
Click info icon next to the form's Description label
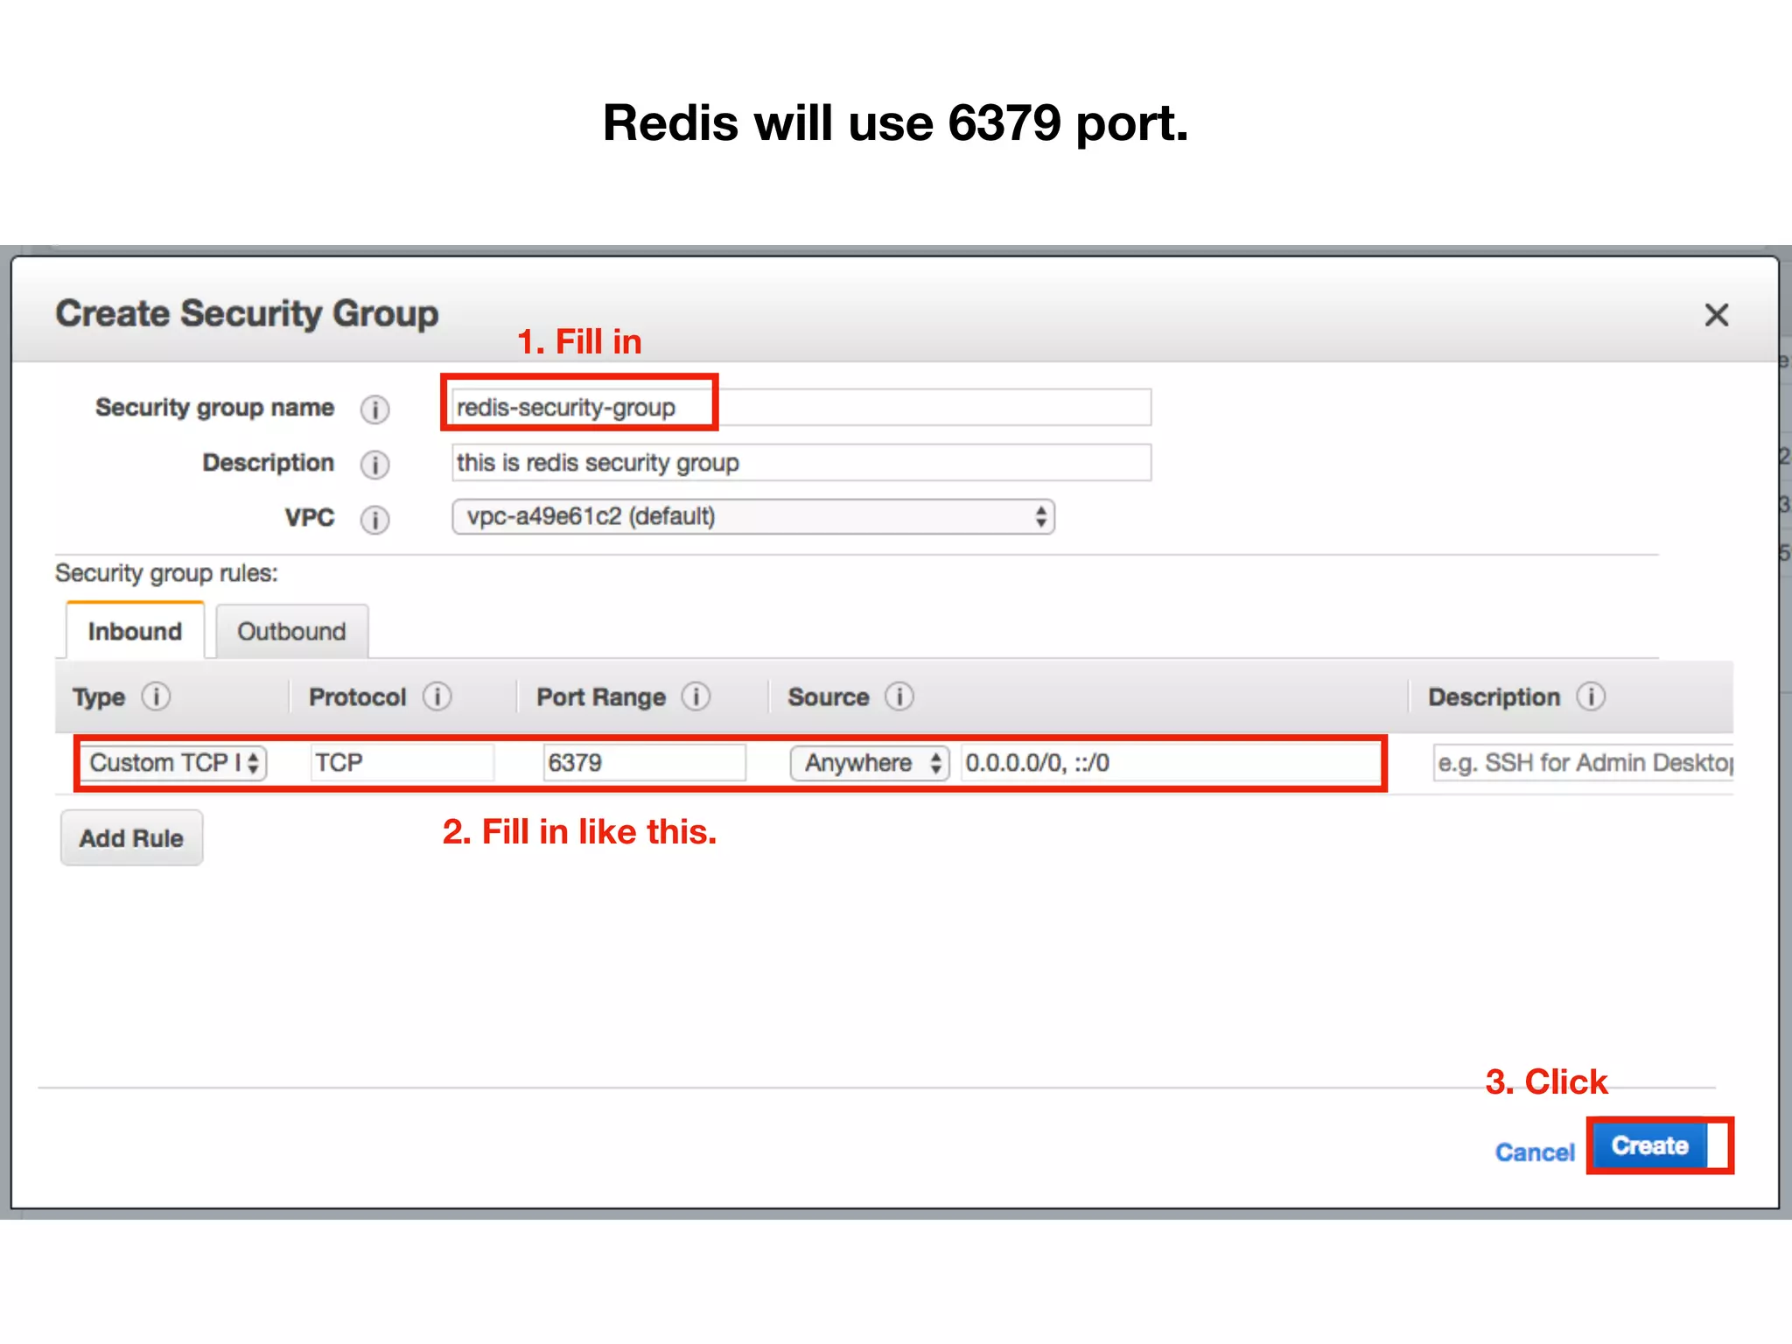click(x=374, y=464)
